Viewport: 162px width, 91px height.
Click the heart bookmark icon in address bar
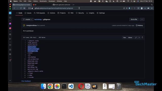(x=135, y=8)
